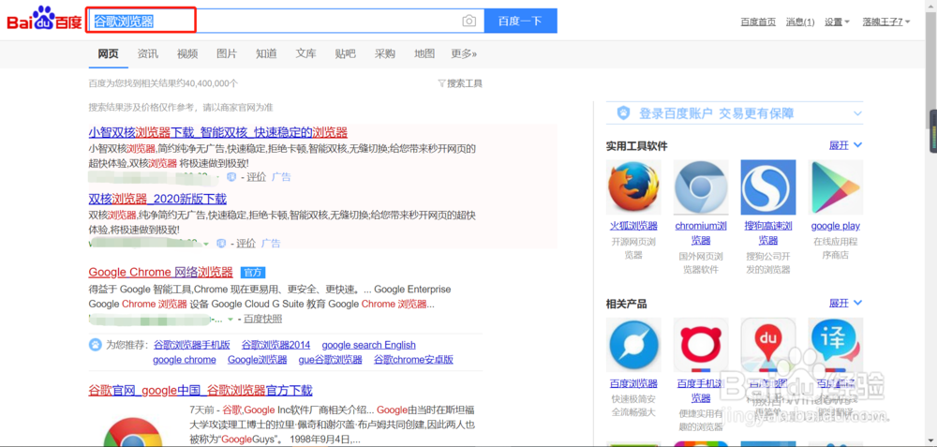
Task: Open 消息(1) notifications link
Action: tap(800, 22)
